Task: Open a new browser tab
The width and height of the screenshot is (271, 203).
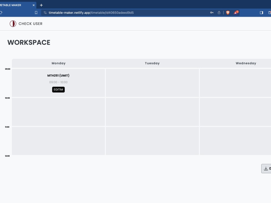Action: point(41,5)
